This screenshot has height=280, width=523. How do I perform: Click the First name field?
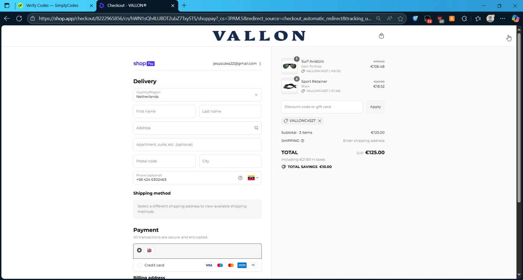(x=164, y=112)
